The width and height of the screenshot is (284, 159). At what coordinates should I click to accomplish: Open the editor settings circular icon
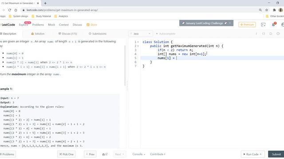(278, 34)
